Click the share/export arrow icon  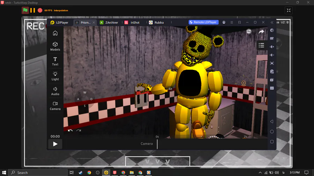pos(261,32)
